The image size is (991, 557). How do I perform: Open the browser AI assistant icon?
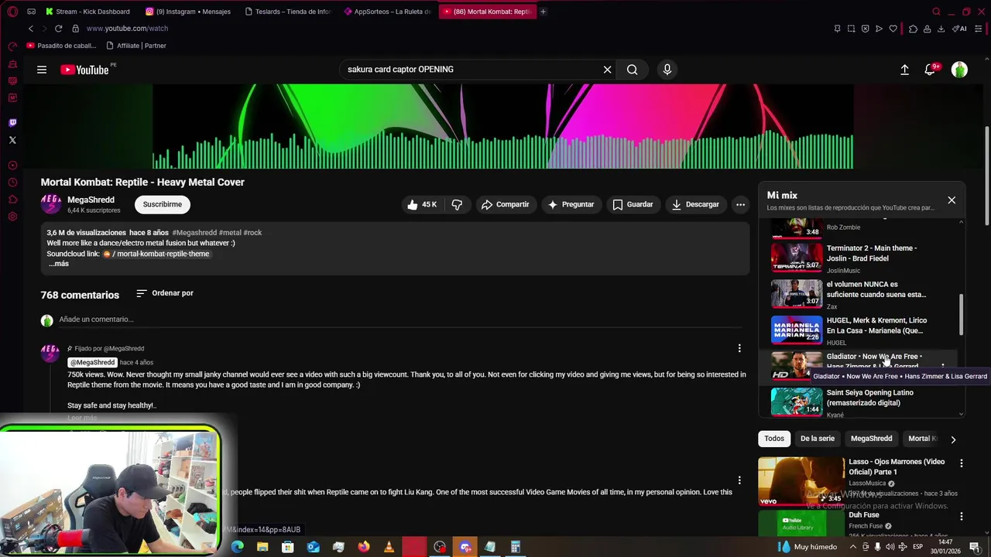click(959, 29)
